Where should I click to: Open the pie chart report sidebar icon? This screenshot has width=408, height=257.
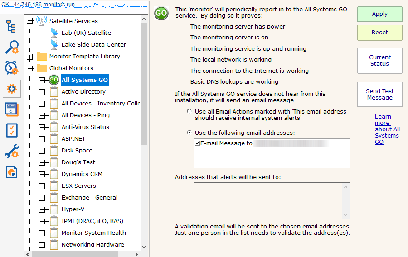[x=11, y=172]
